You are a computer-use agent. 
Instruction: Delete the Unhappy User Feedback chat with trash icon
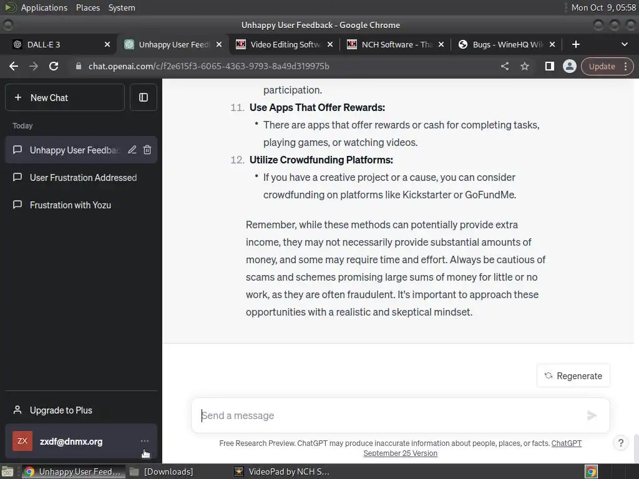[x=147, y=150]
